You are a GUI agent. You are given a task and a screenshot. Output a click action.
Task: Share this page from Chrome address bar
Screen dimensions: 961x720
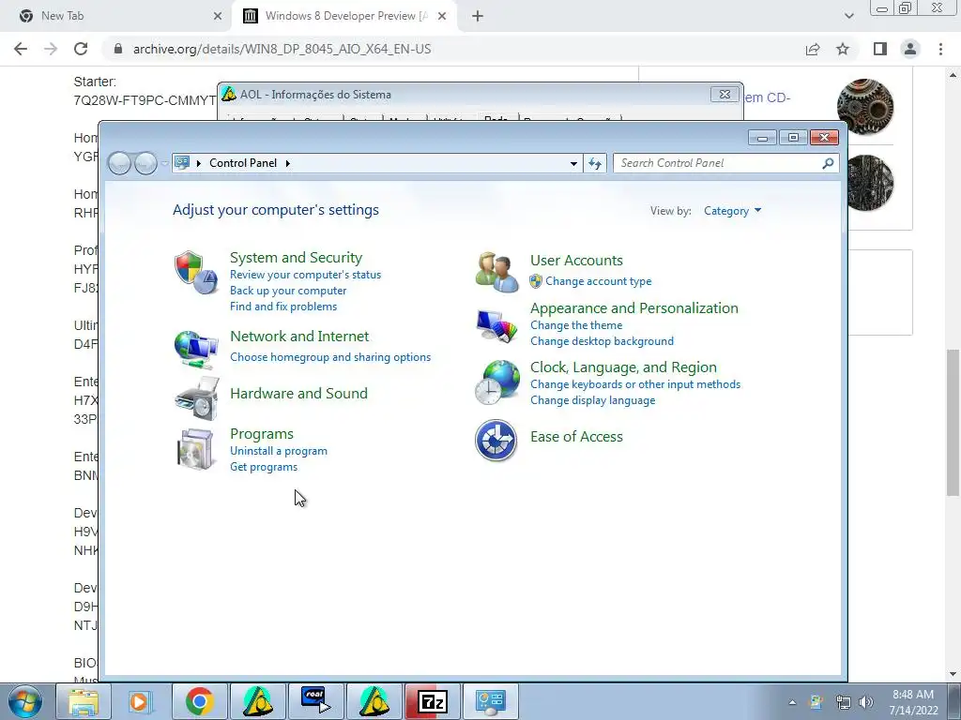click(813, 49)
